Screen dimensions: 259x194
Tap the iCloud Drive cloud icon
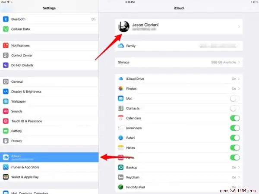[121, 79]
